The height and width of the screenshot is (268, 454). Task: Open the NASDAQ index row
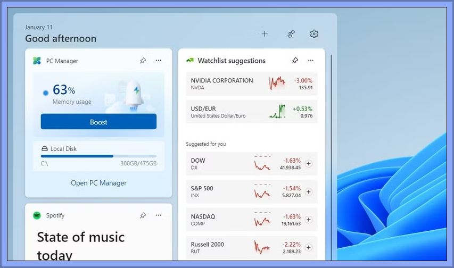(252, 220)
